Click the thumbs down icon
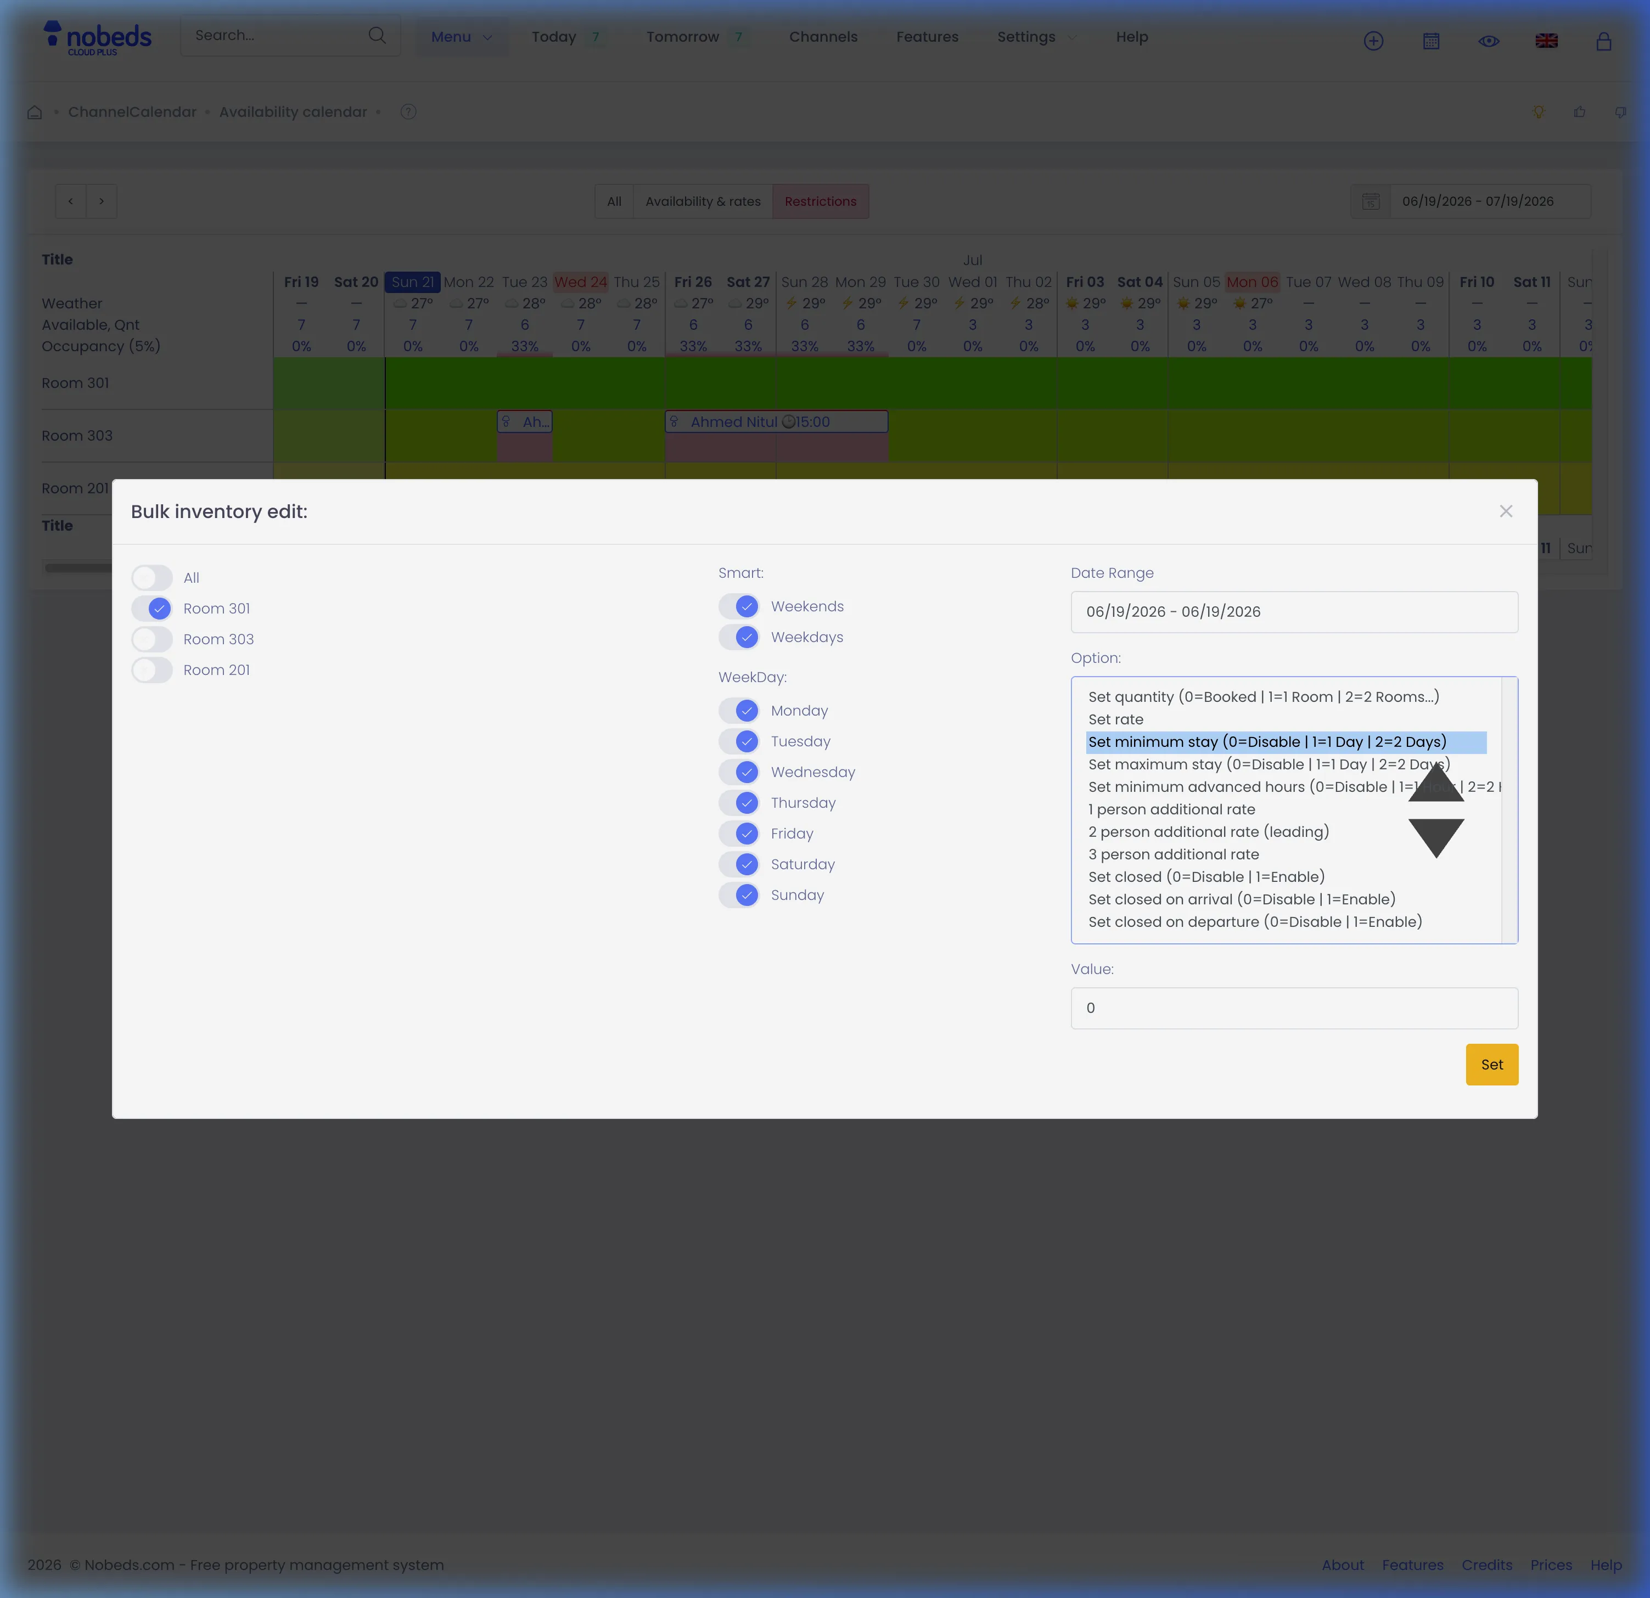This screenshot has height=1598, width=1650. [1620, 112]
